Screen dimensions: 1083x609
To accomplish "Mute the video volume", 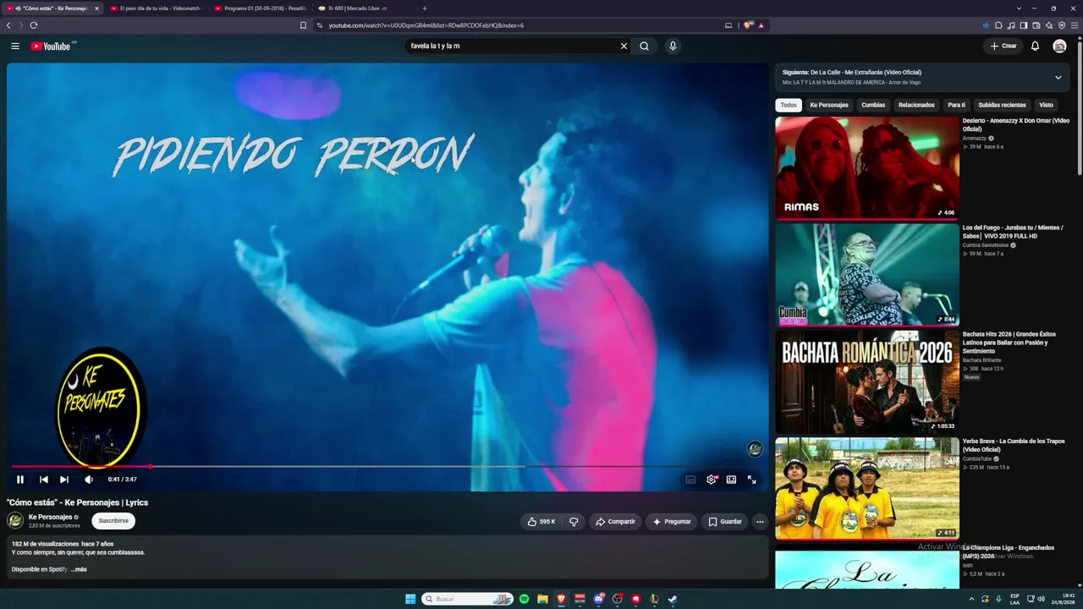I will click(89, 480).
